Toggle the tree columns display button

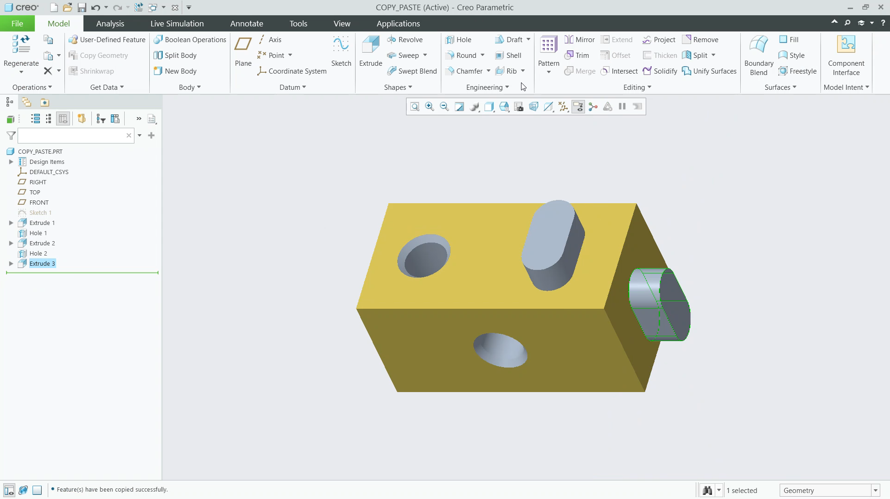point(63,119)
